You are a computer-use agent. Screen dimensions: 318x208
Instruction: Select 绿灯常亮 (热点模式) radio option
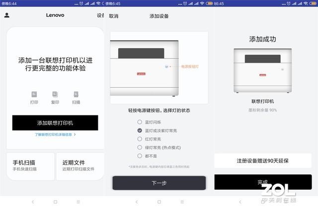(x=140, y=148)
